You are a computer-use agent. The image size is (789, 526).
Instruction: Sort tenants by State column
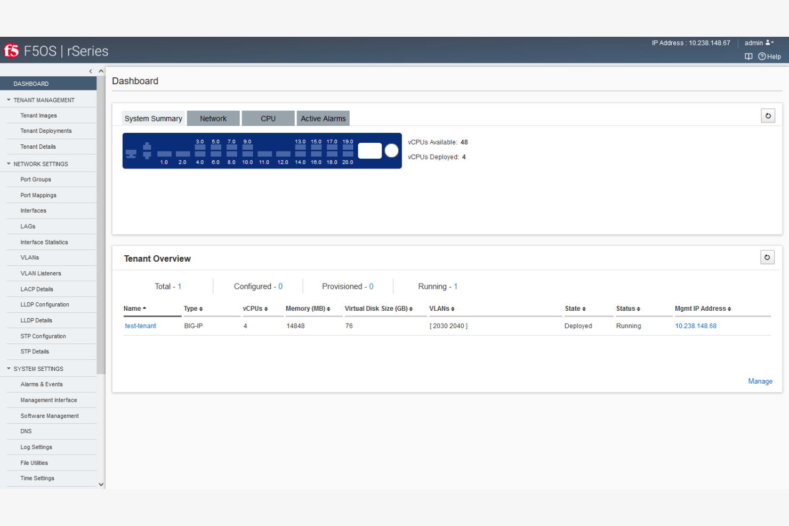[575, 309]
